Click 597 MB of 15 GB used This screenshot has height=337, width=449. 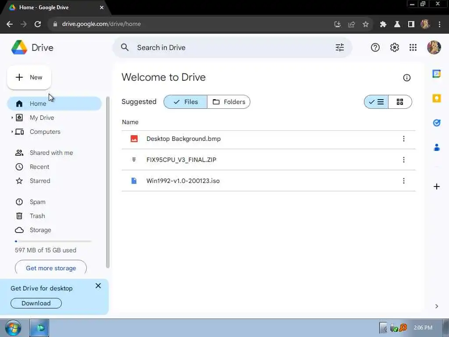coord(46,250)
